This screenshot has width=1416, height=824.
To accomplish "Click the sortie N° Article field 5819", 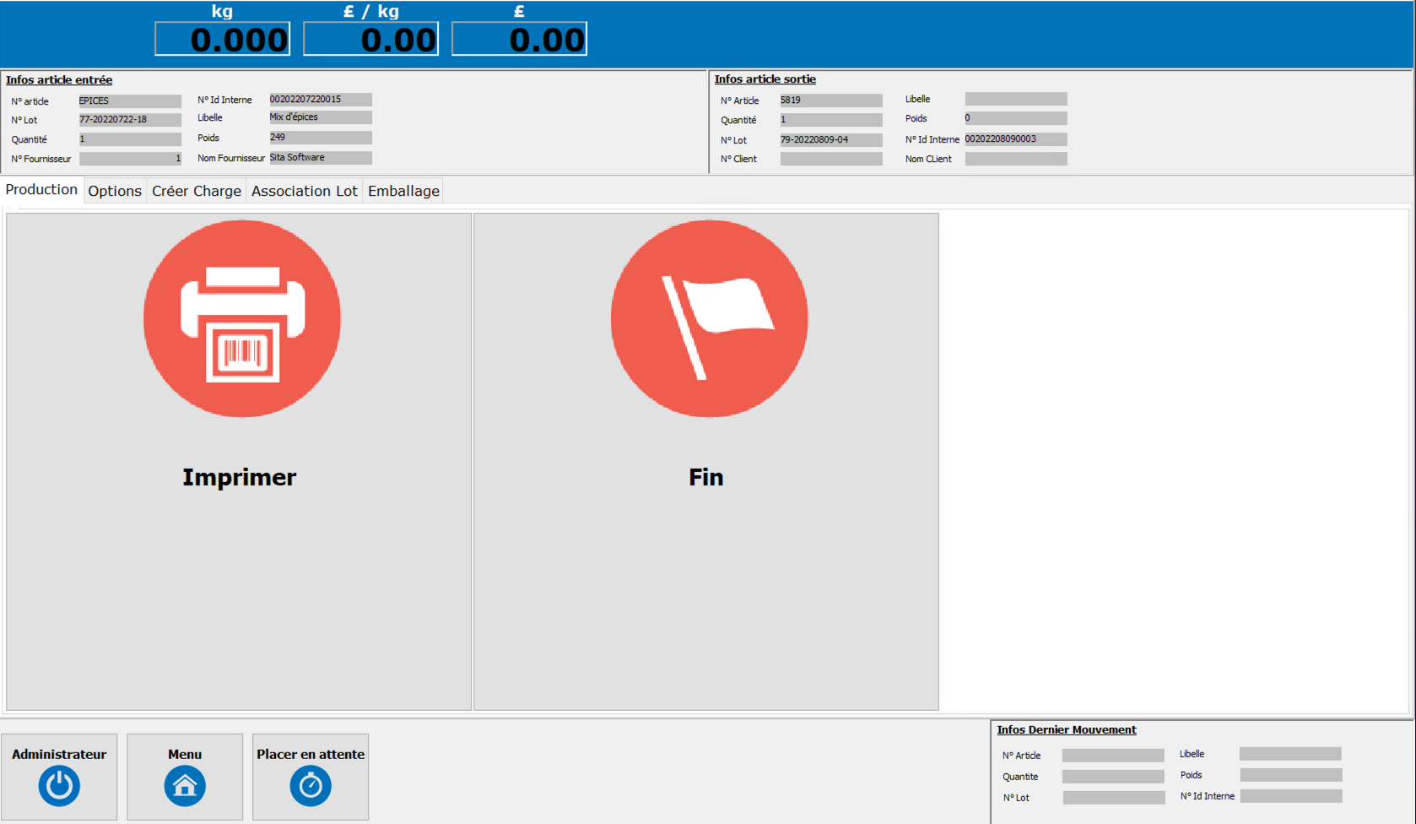I will click(x=831, y=100).
